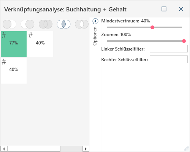Click the horizontal scrollbar thumb
The image size is (190, 152).
[x=34, y=149]
